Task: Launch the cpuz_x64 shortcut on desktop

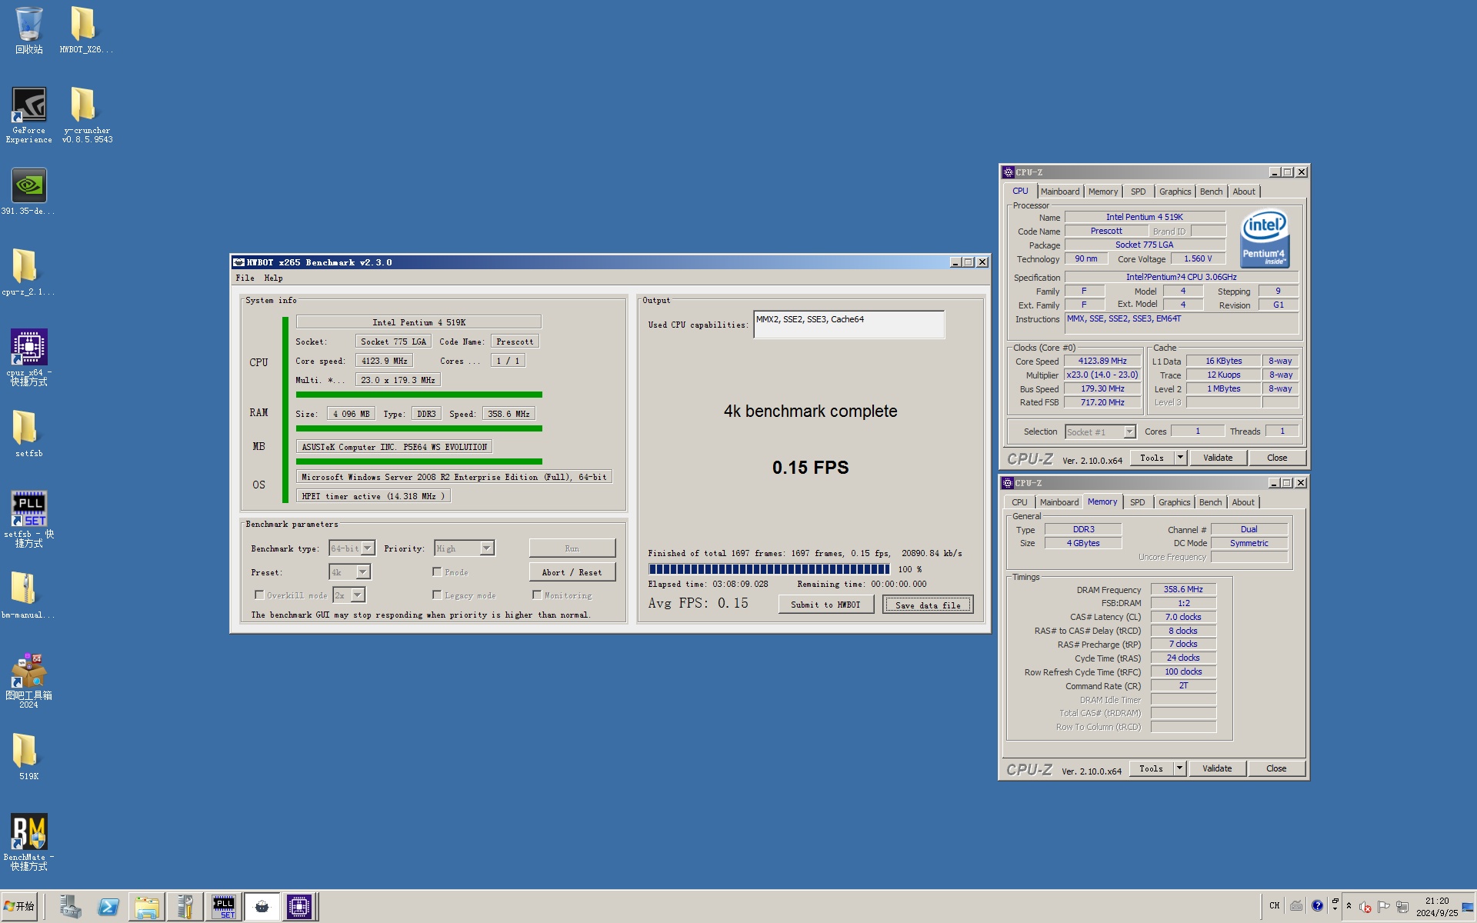Action: 29,357
